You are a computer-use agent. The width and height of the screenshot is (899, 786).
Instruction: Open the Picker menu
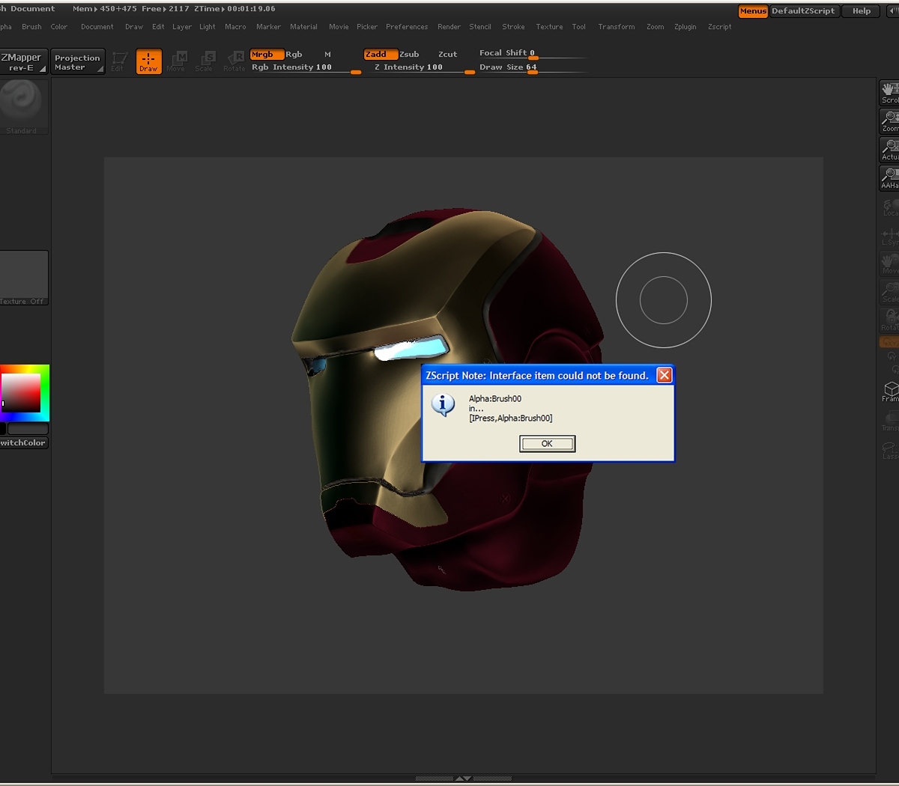pos(367,26)
